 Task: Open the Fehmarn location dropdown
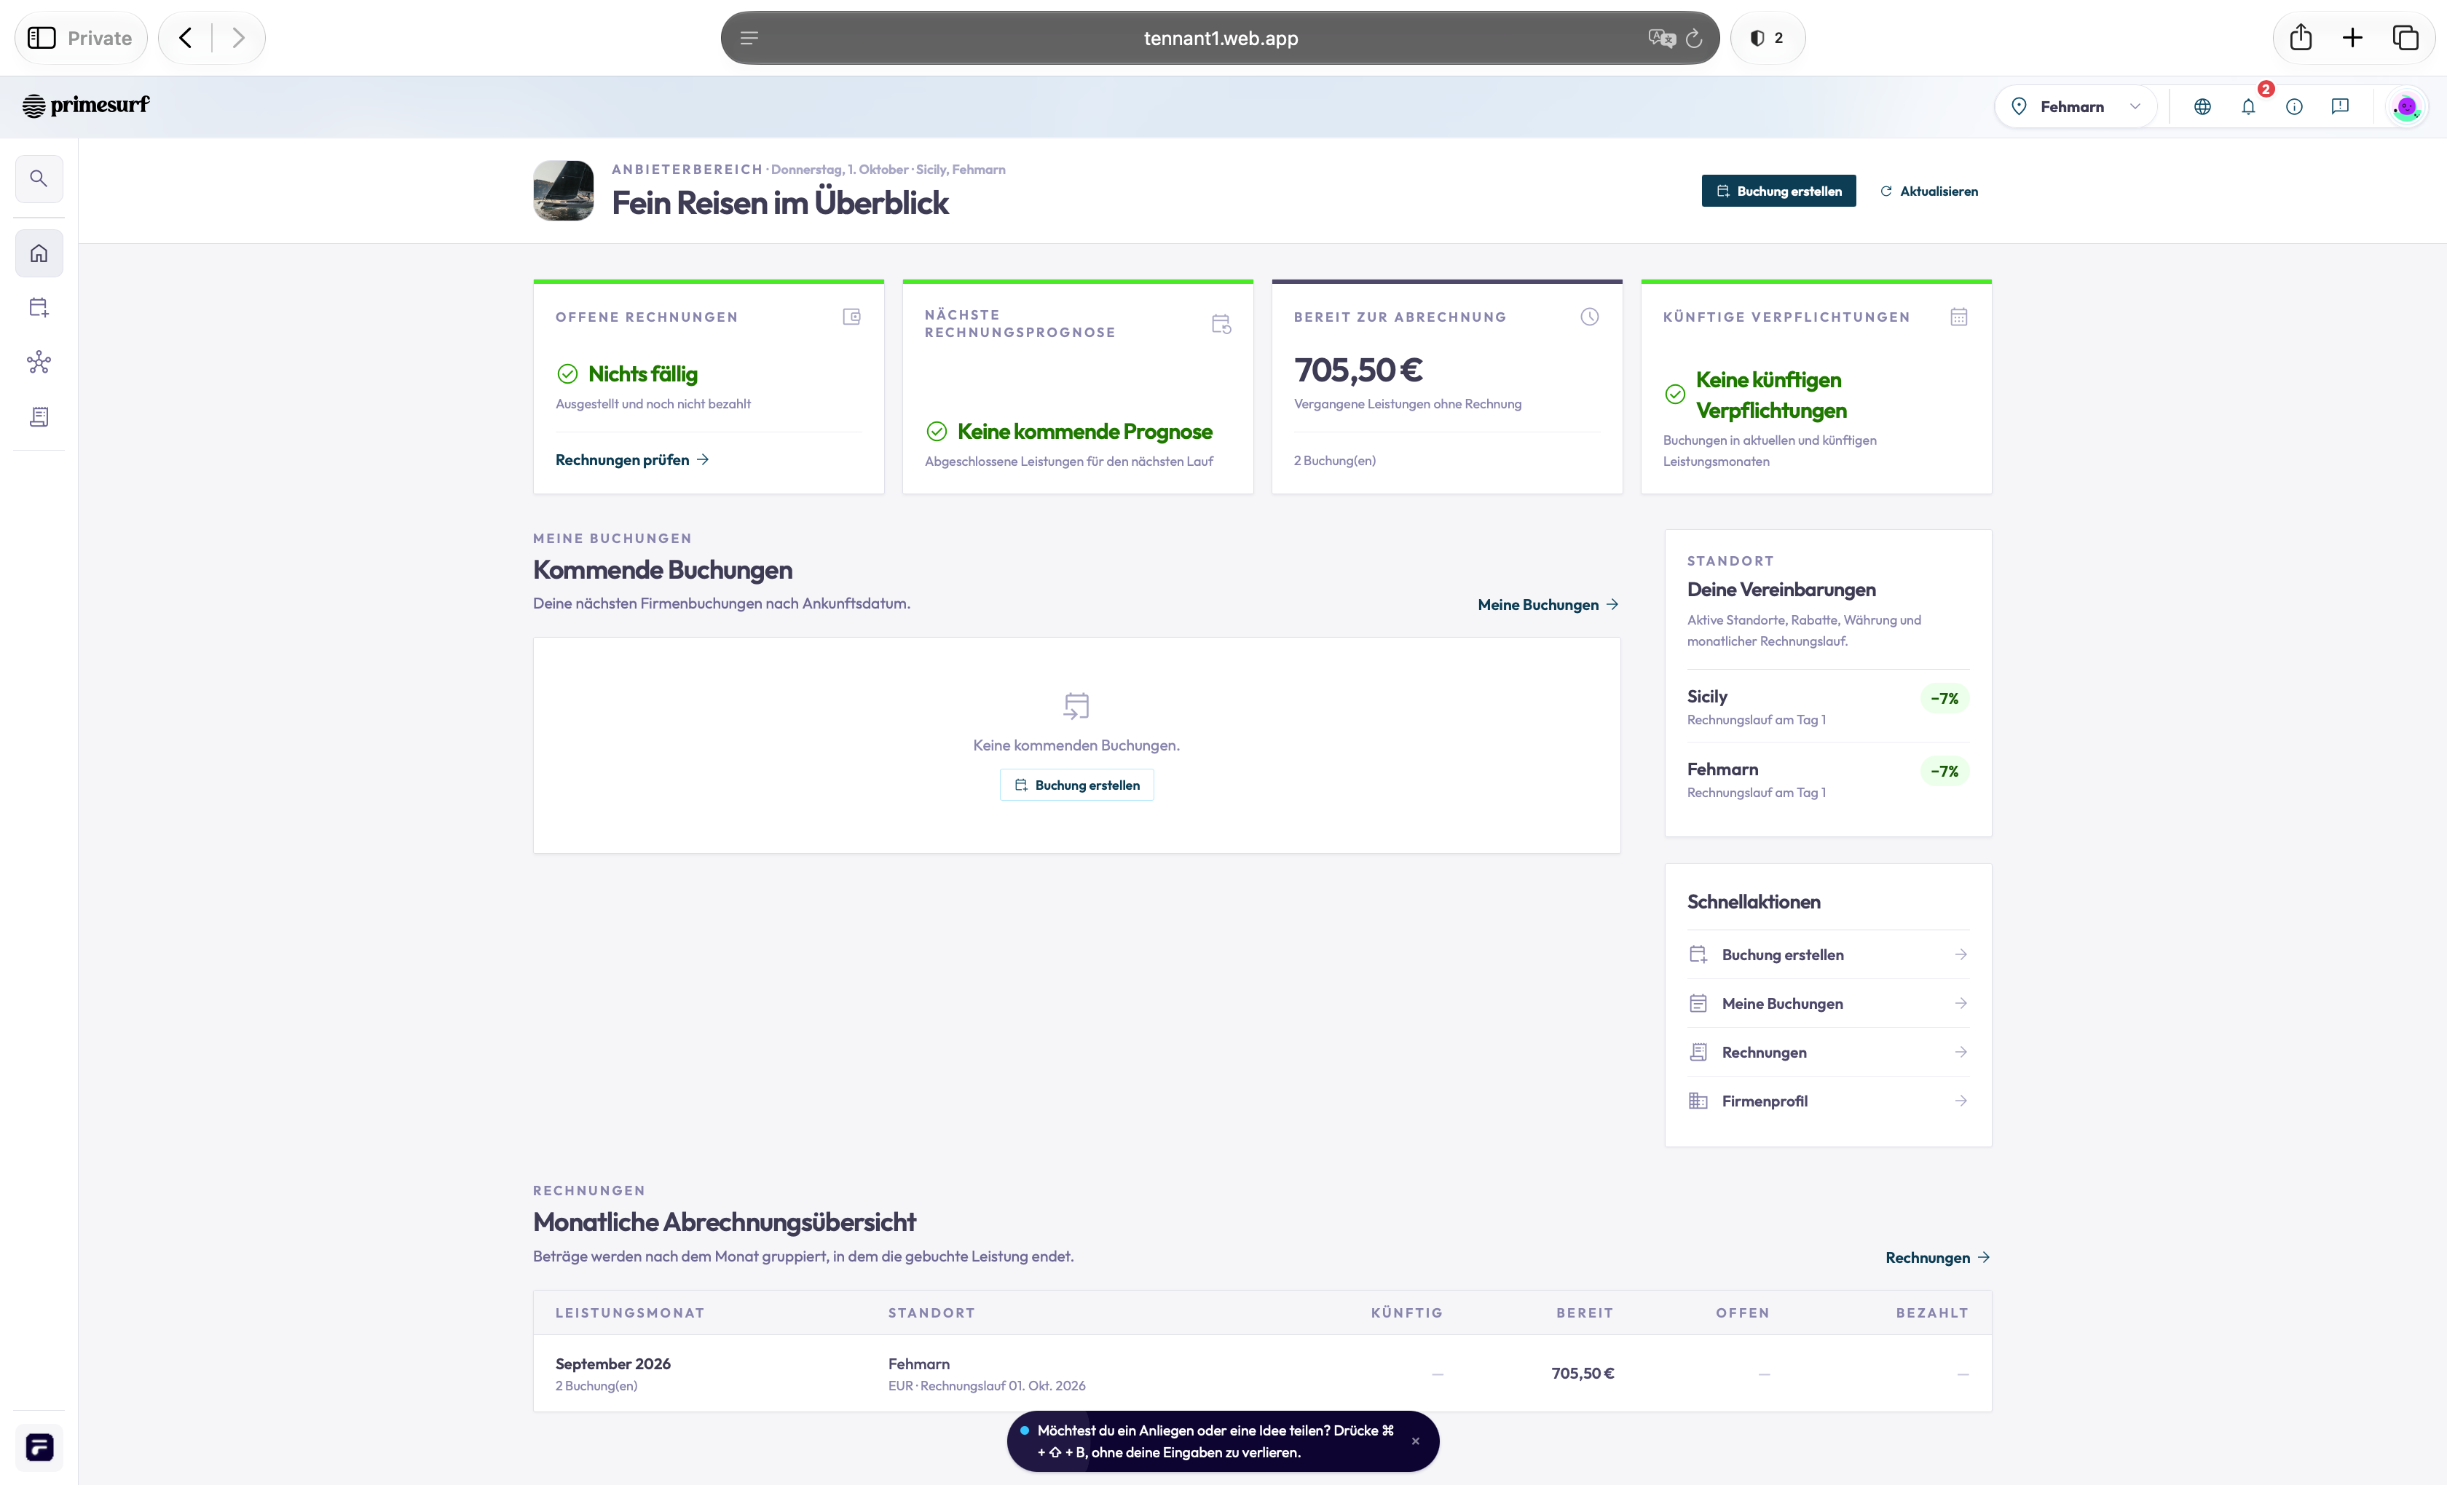(x=2076, y=106)
